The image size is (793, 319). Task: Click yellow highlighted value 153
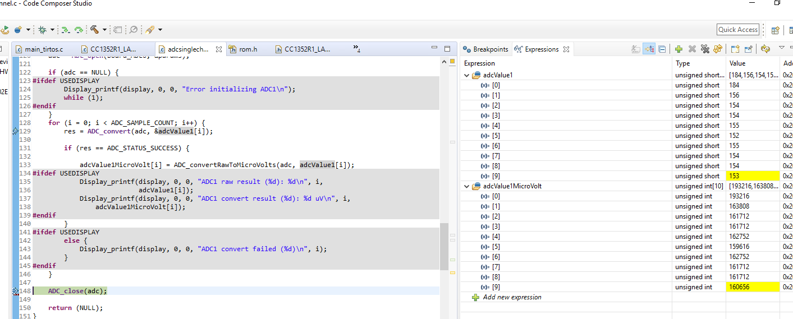[x=754, y=176]
